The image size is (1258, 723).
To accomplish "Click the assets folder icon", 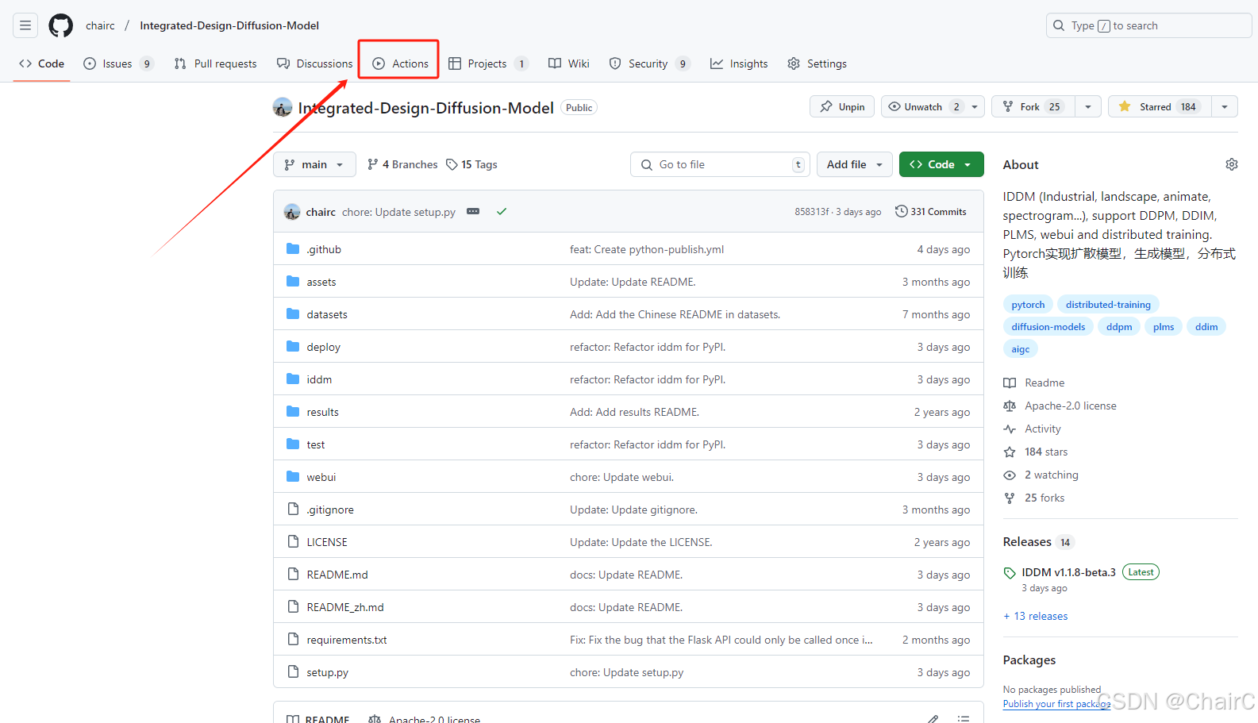I will coord(293,282).
